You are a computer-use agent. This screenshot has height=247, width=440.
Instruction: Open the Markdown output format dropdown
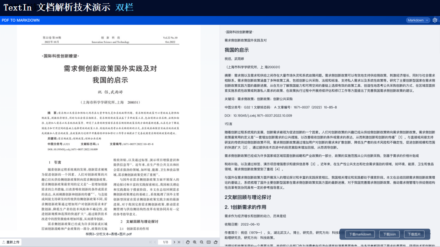[418, 20]
